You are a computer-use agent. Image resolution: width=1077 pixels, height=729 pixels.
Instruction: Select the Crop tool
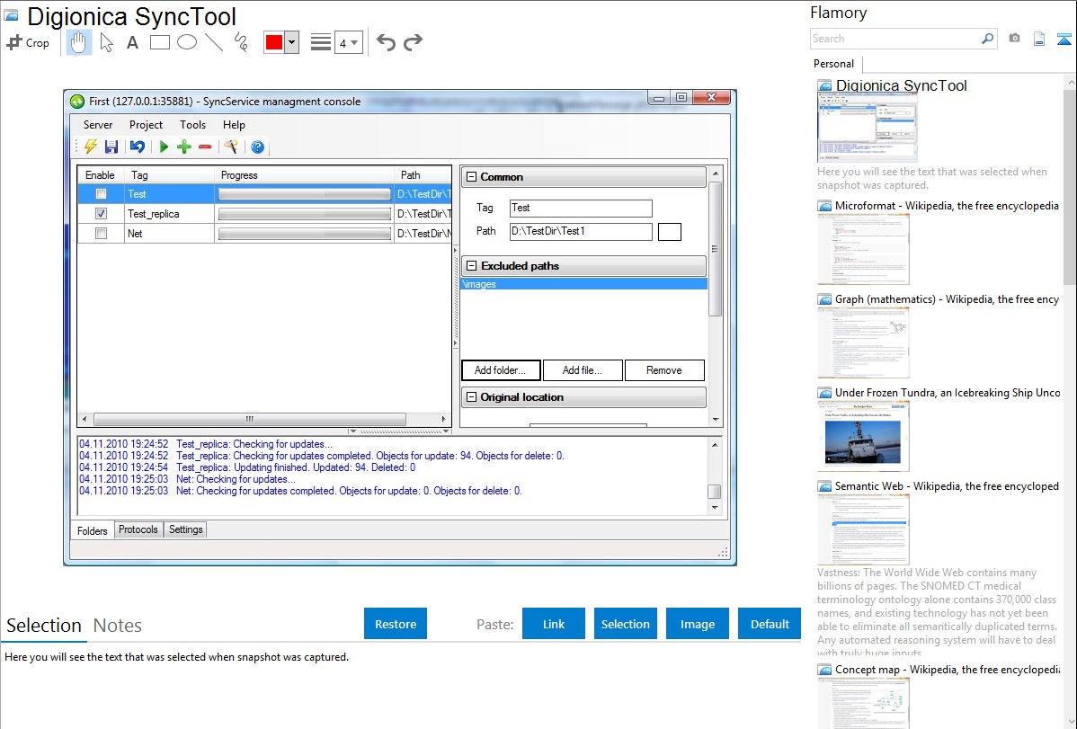pos(28,42)
